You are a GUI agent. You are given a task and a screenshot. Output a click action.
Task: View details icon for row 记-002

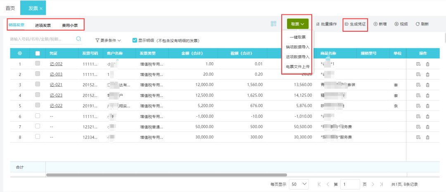pos(418,64)
